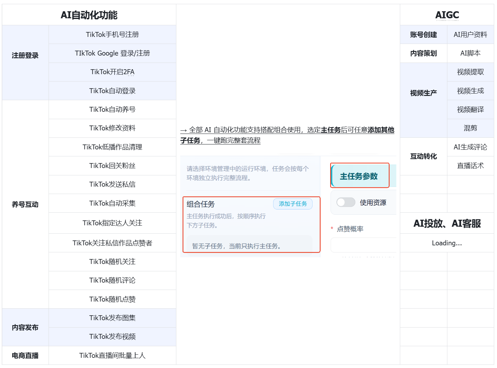Click TikTok发布视频 cell
Screen dimensions: 497x368
pos(112,337)
